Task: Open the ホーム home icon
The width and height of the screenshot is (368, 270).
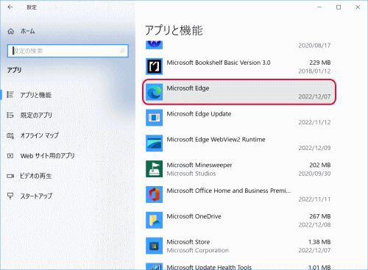Action: tap(11, 32)
